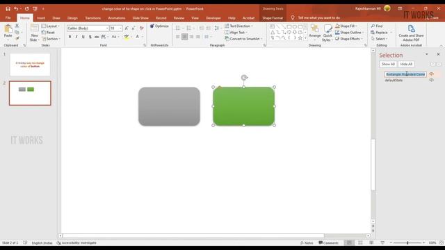Viewport: 445px width, 250px height.
Task: Switch to the Animations tab
Action: tap(117, 18)
